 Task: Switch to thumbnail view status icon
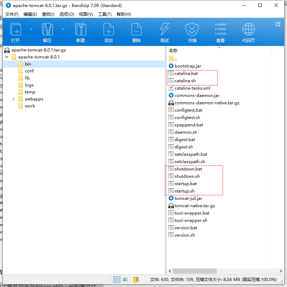click(125, 280)
